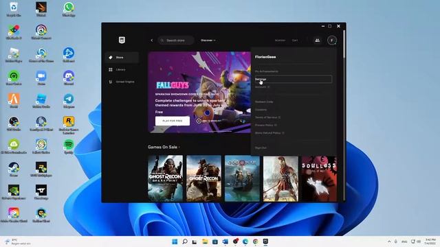Open Microsoft Edge from taskbar
440x247 pixels.
(x=245, y=242)
